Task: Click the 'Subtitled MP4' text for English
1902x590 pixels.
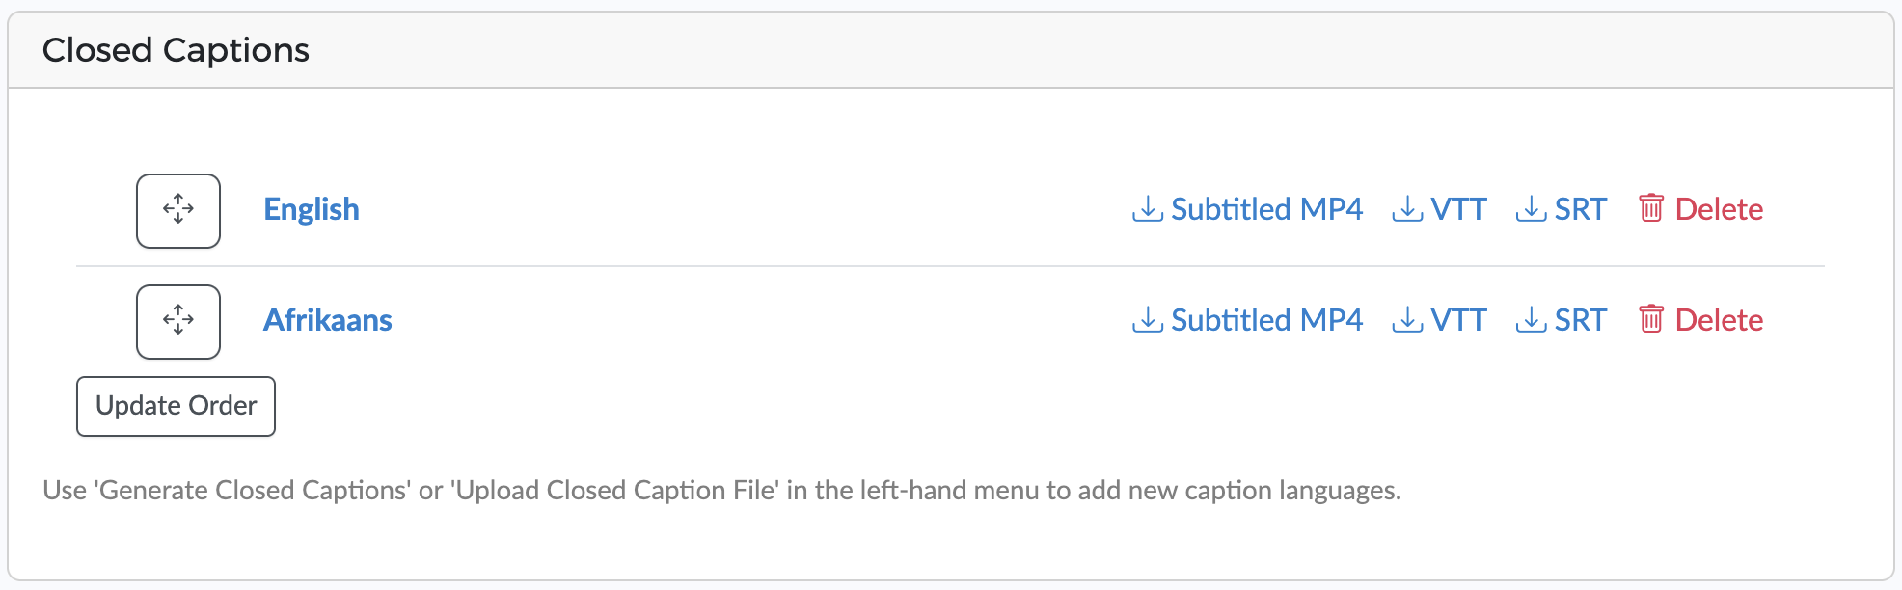Action: tap(1266, 209)
